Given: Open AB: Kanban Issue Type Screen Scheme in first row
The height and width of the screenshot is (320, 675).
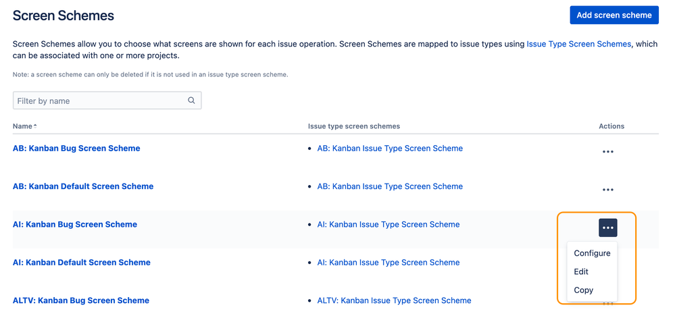Looking at the screenshot, I should pos(390,149).
